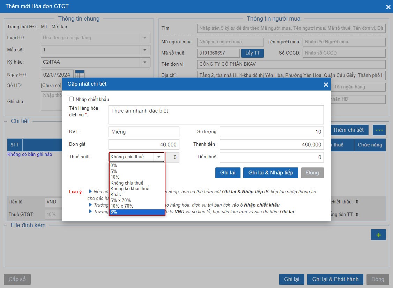Image resolution: width=393 pixels, height=288 pixels.
Task: Click Ghi lại & Phát hành button
Action: pyautogui.click(x=335, y=279)
